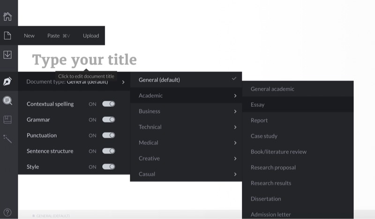
Task: Select Essay from Academic submenu
Action: point(298,104)
